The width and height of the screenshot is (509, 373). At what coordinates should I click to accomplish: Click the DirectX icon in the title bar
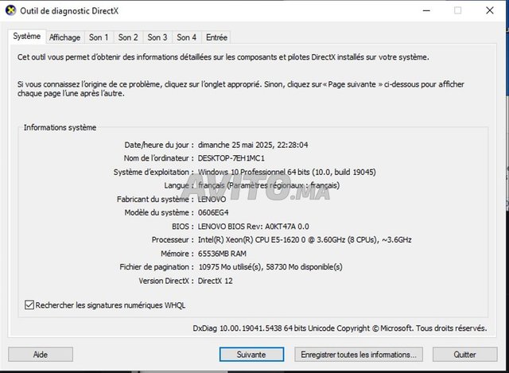coord(12,10)
